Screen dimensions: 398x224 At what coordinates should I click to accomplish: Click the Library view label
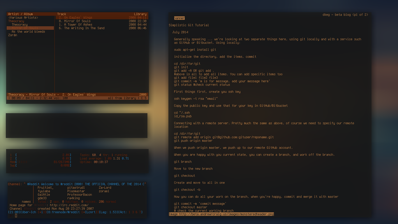(140, 14)
